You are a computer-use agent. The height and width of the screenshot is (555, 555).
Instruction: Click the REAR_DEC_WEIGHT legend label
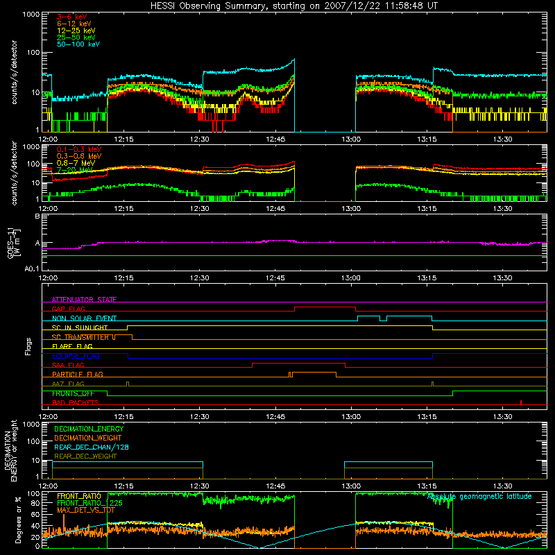click(x=85, y=456)
